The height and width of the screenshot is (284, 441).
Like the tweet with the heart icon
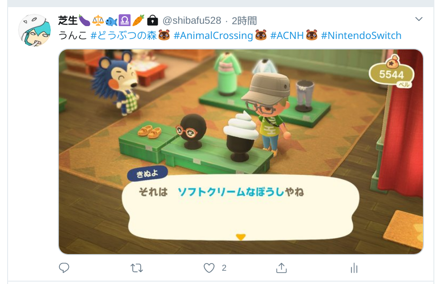tap(209, 268)
